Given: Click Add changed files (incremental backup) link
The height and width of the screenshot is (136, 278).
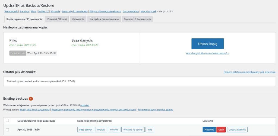Looking at the screenshot, I should pos(208,53).
